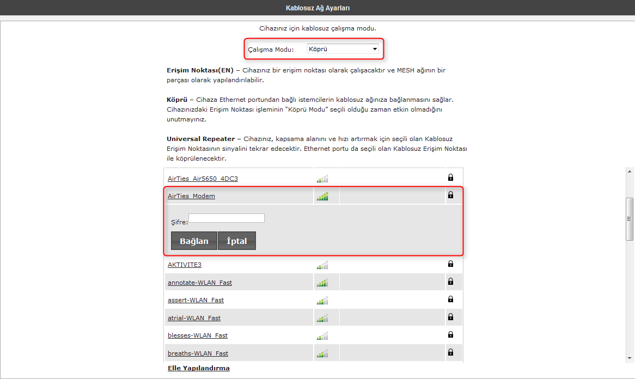This screenshot has height=379, width=635.
Task: Click the signal indicator for blesses-WLAN_Fast
Action: point(322,335)
